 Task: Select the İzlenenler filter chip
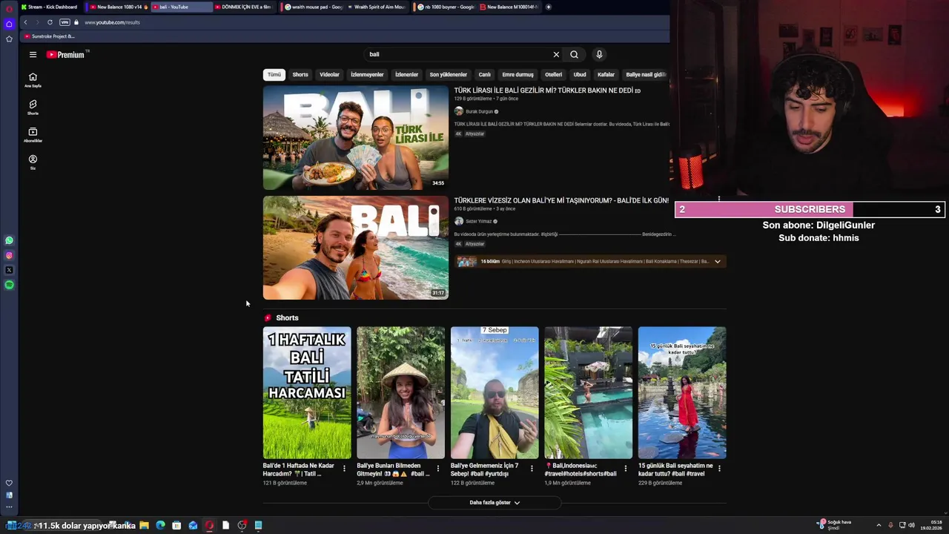point(406,74)
